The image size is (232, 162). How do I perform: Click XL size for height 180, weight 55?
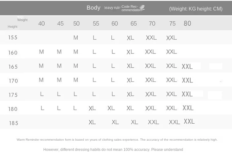(x=92, y=108)
